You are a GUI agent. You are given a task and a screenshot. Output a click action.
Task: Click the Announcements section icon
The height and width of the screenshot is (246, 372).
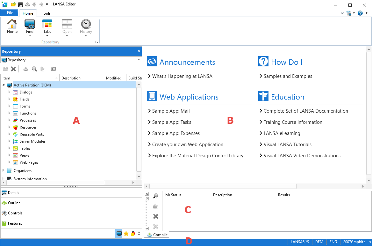click(152, 61)
